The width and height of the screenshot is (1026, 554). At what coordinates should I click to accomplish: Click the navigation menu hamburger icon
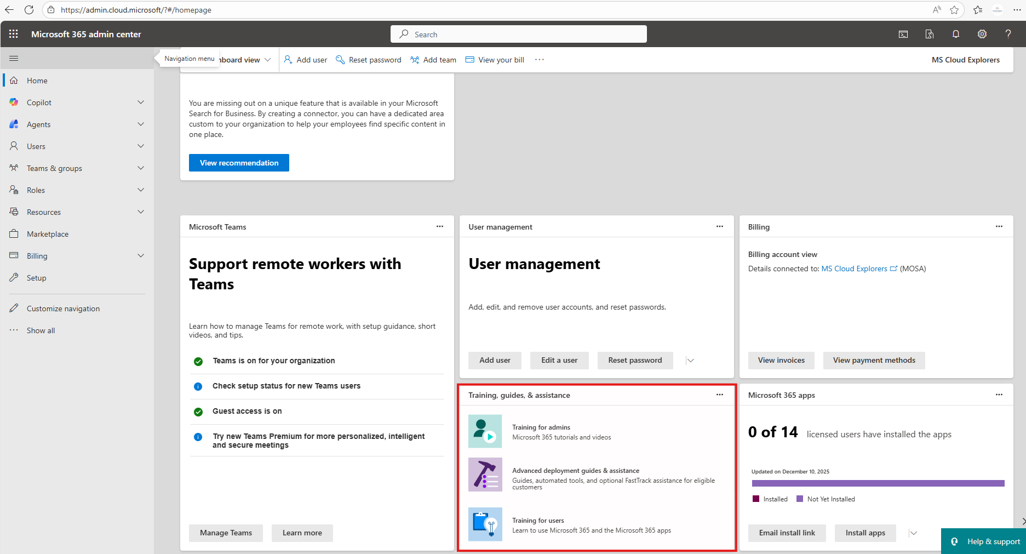point(14,58)
